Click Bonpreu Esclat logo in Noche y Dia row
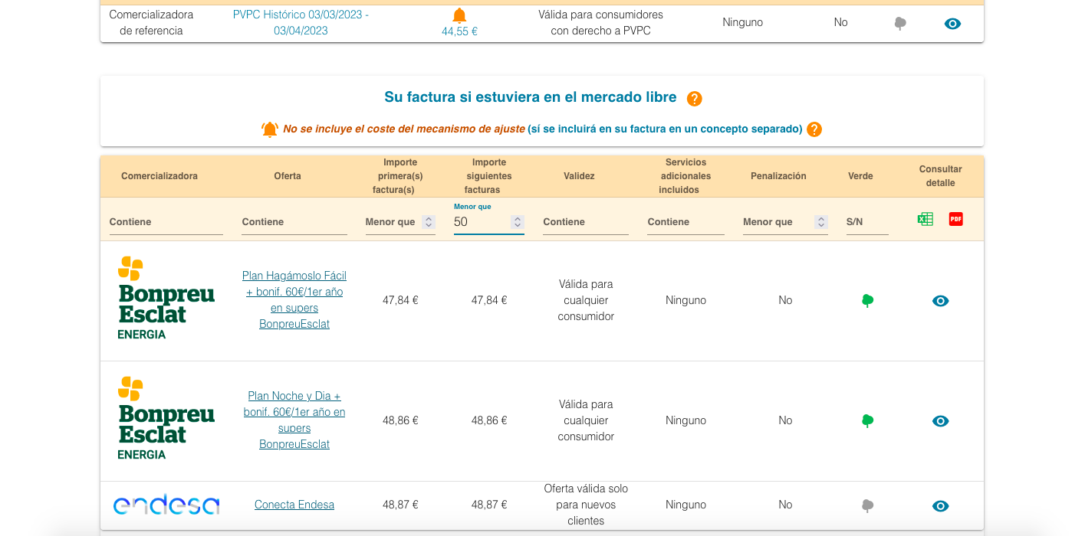The height and width of the screenshot is (536, 1085). [x=166, y=419]
